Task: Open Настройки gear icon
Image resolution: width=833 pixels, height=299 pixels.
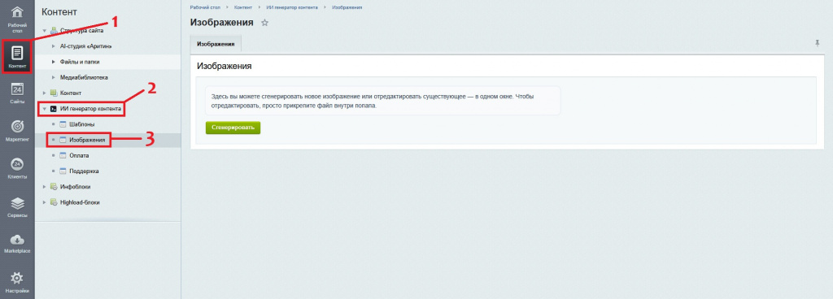Action: point(17,278)
